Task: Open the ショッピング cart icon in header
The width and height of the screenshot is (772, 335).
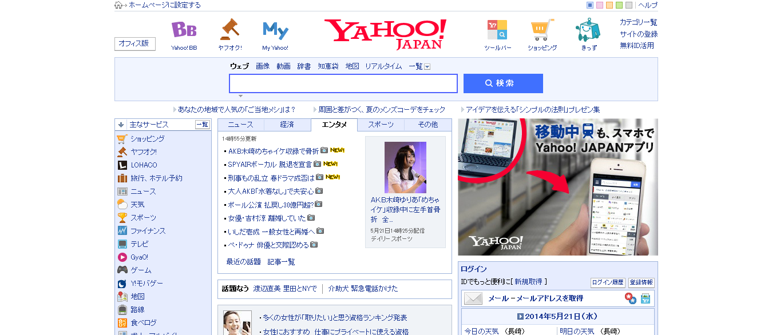Action: tap(542, 30)
